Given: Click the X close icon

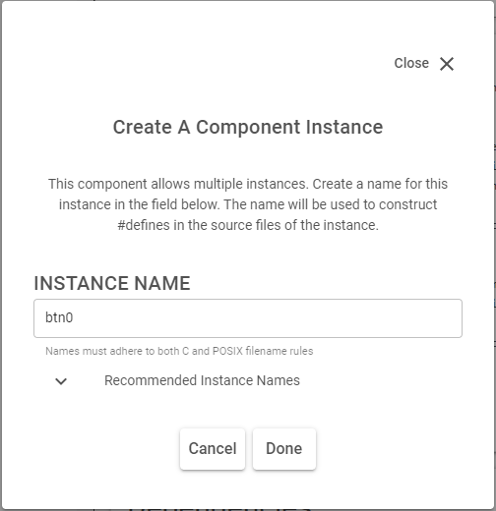Looking at the screenshot, I should tap(447, 64).
